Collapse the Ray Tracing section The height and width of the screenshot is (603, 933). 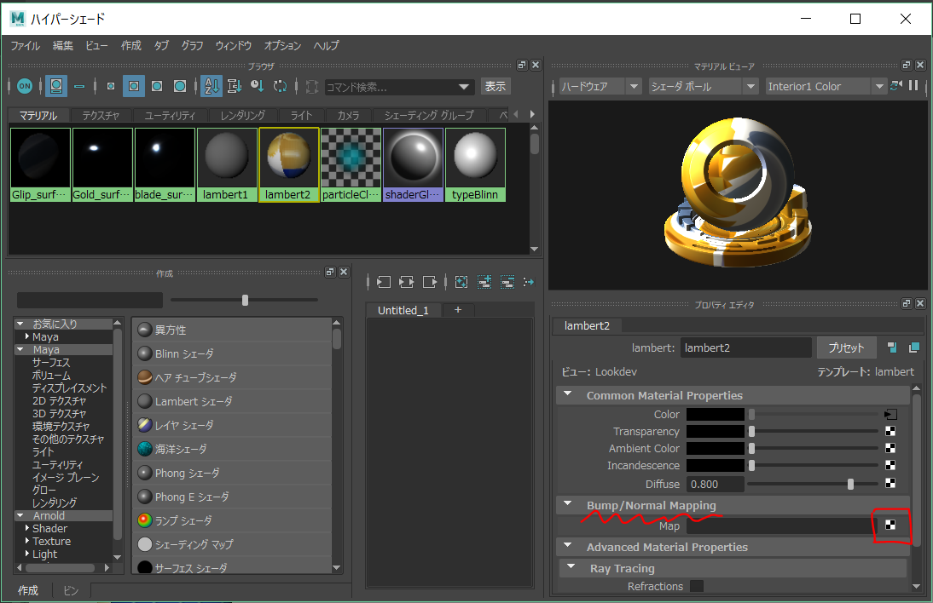(x=571, y=566)
